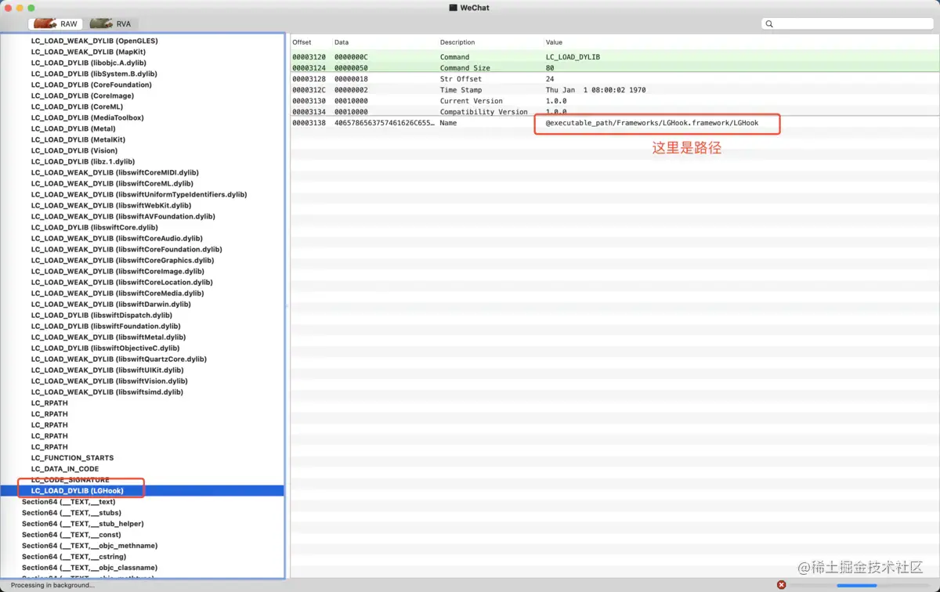Image resolution: width=940 pixels, height=592 pixels.
Task: Switch to RAW address mode
Action: click(55, 23)
